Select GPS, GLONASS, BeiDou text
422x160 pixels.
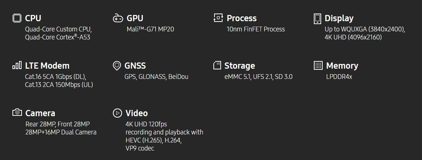click(156, 77)
